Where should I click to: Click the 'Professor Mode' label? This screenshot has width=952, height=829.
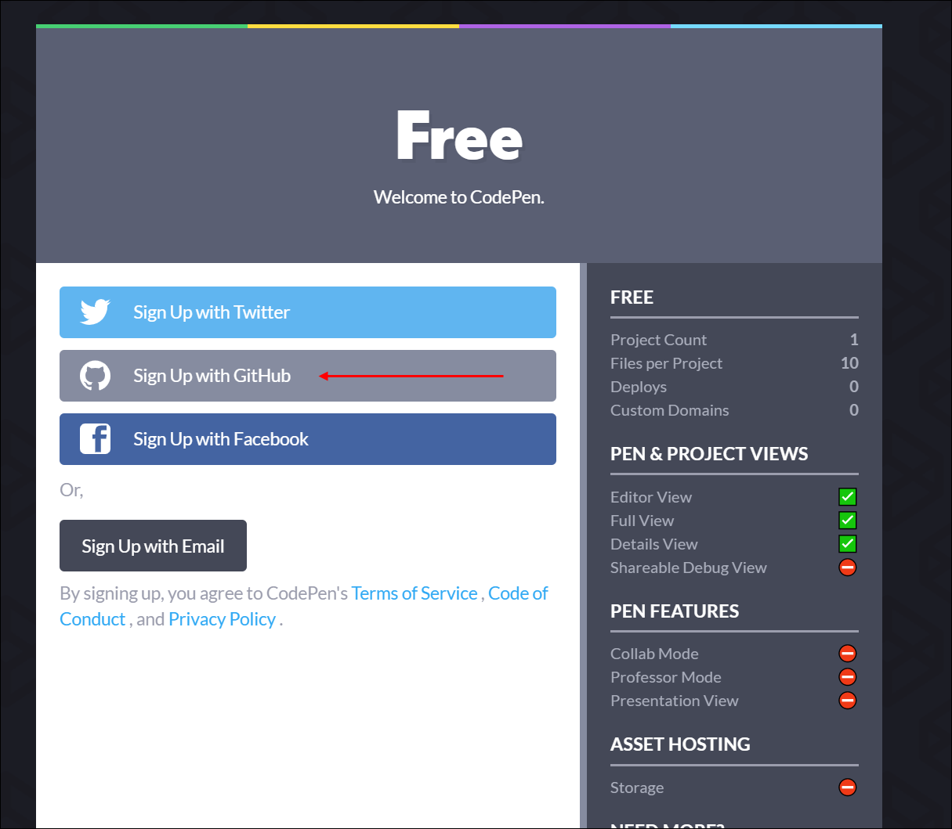click(665, 677)
